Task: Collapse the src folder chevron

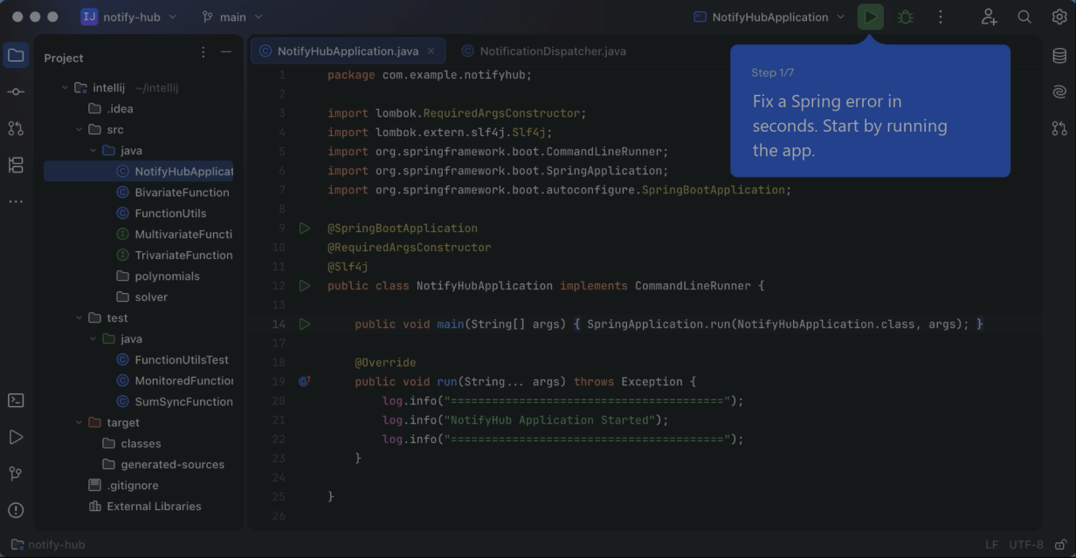Action: (79, 130)
